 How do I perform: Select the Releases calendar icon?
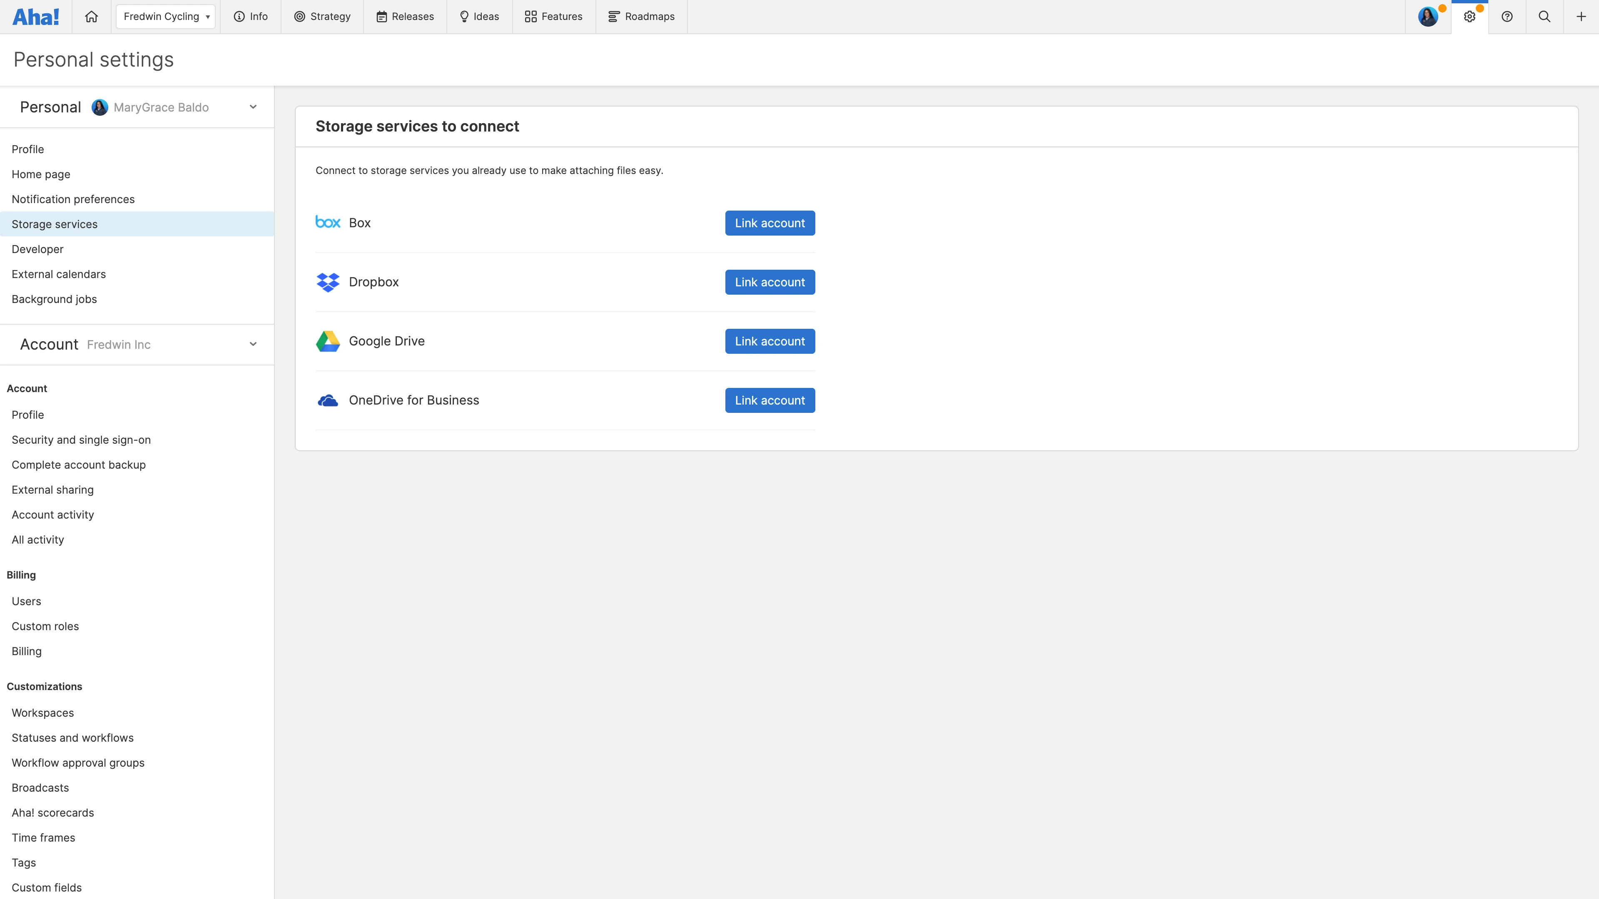tap(382, 17)
